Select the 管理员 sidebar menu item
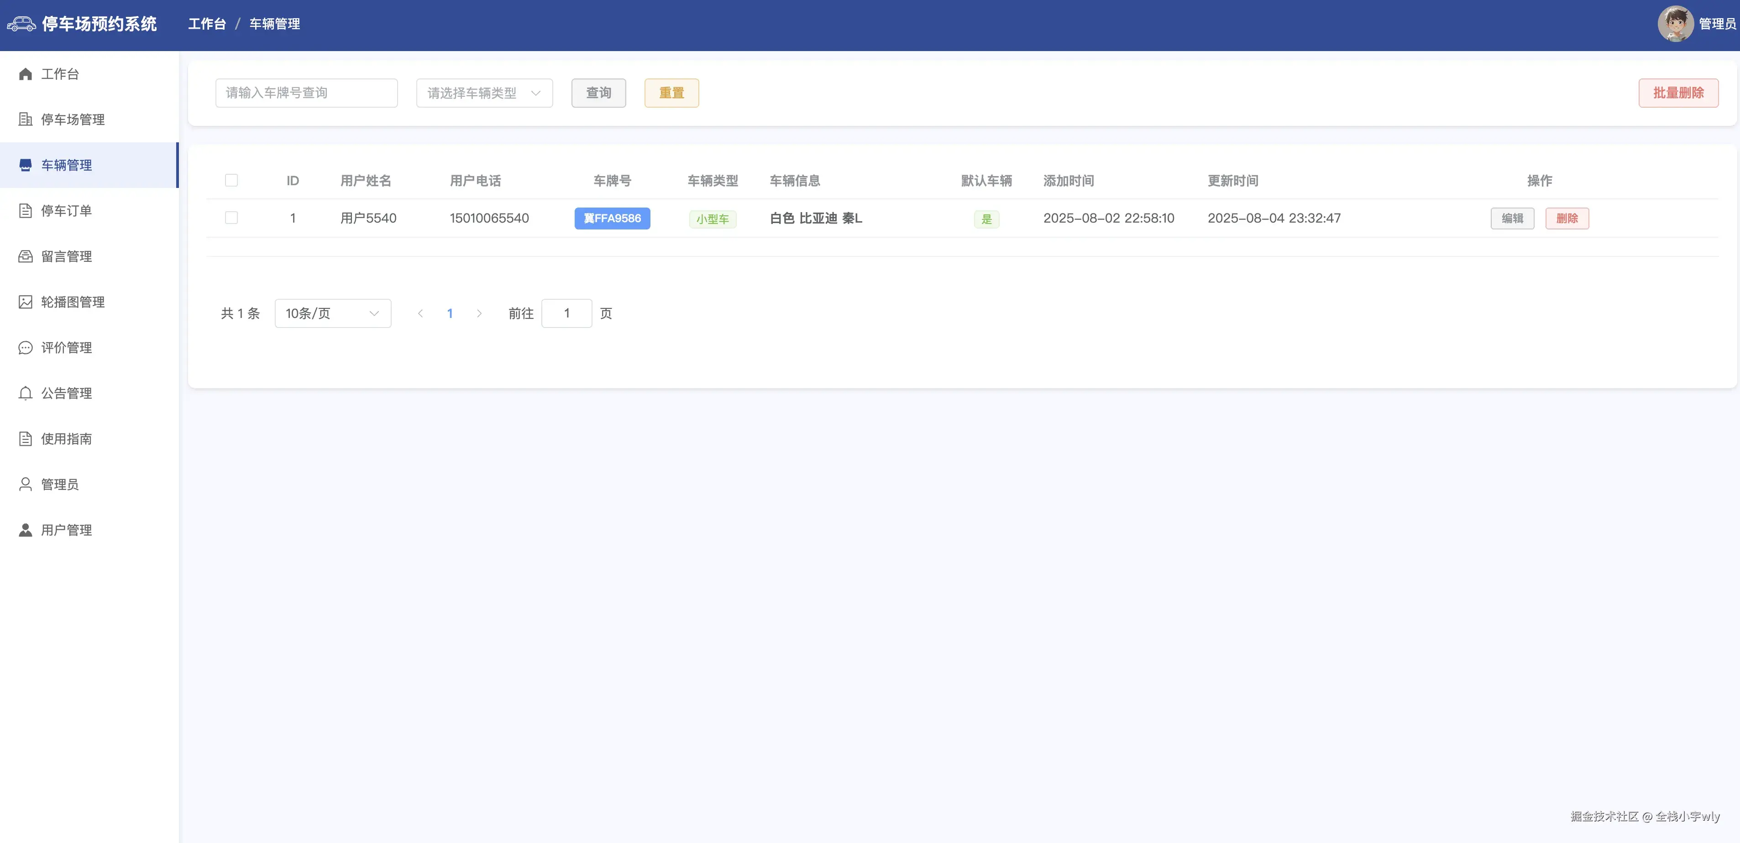This screenshot has height=843, width=1740. coord(59,484)
